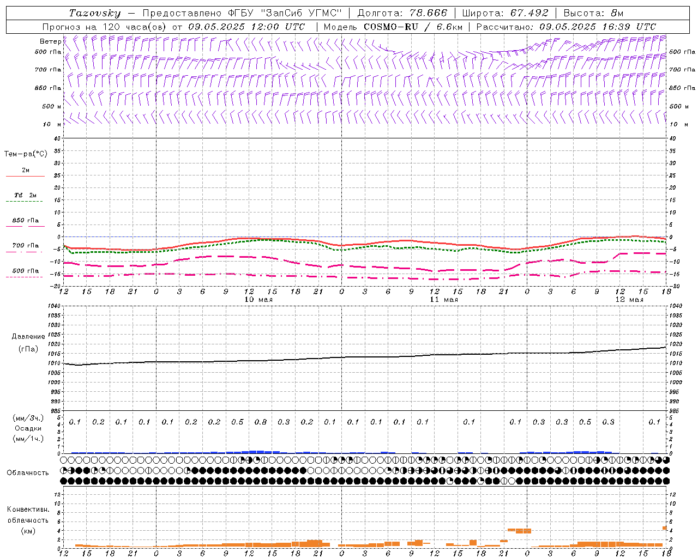Screen dimensions: 698x558
Task: Click the (км) unit under convective cloud
Action: click(x=28, y=531)
